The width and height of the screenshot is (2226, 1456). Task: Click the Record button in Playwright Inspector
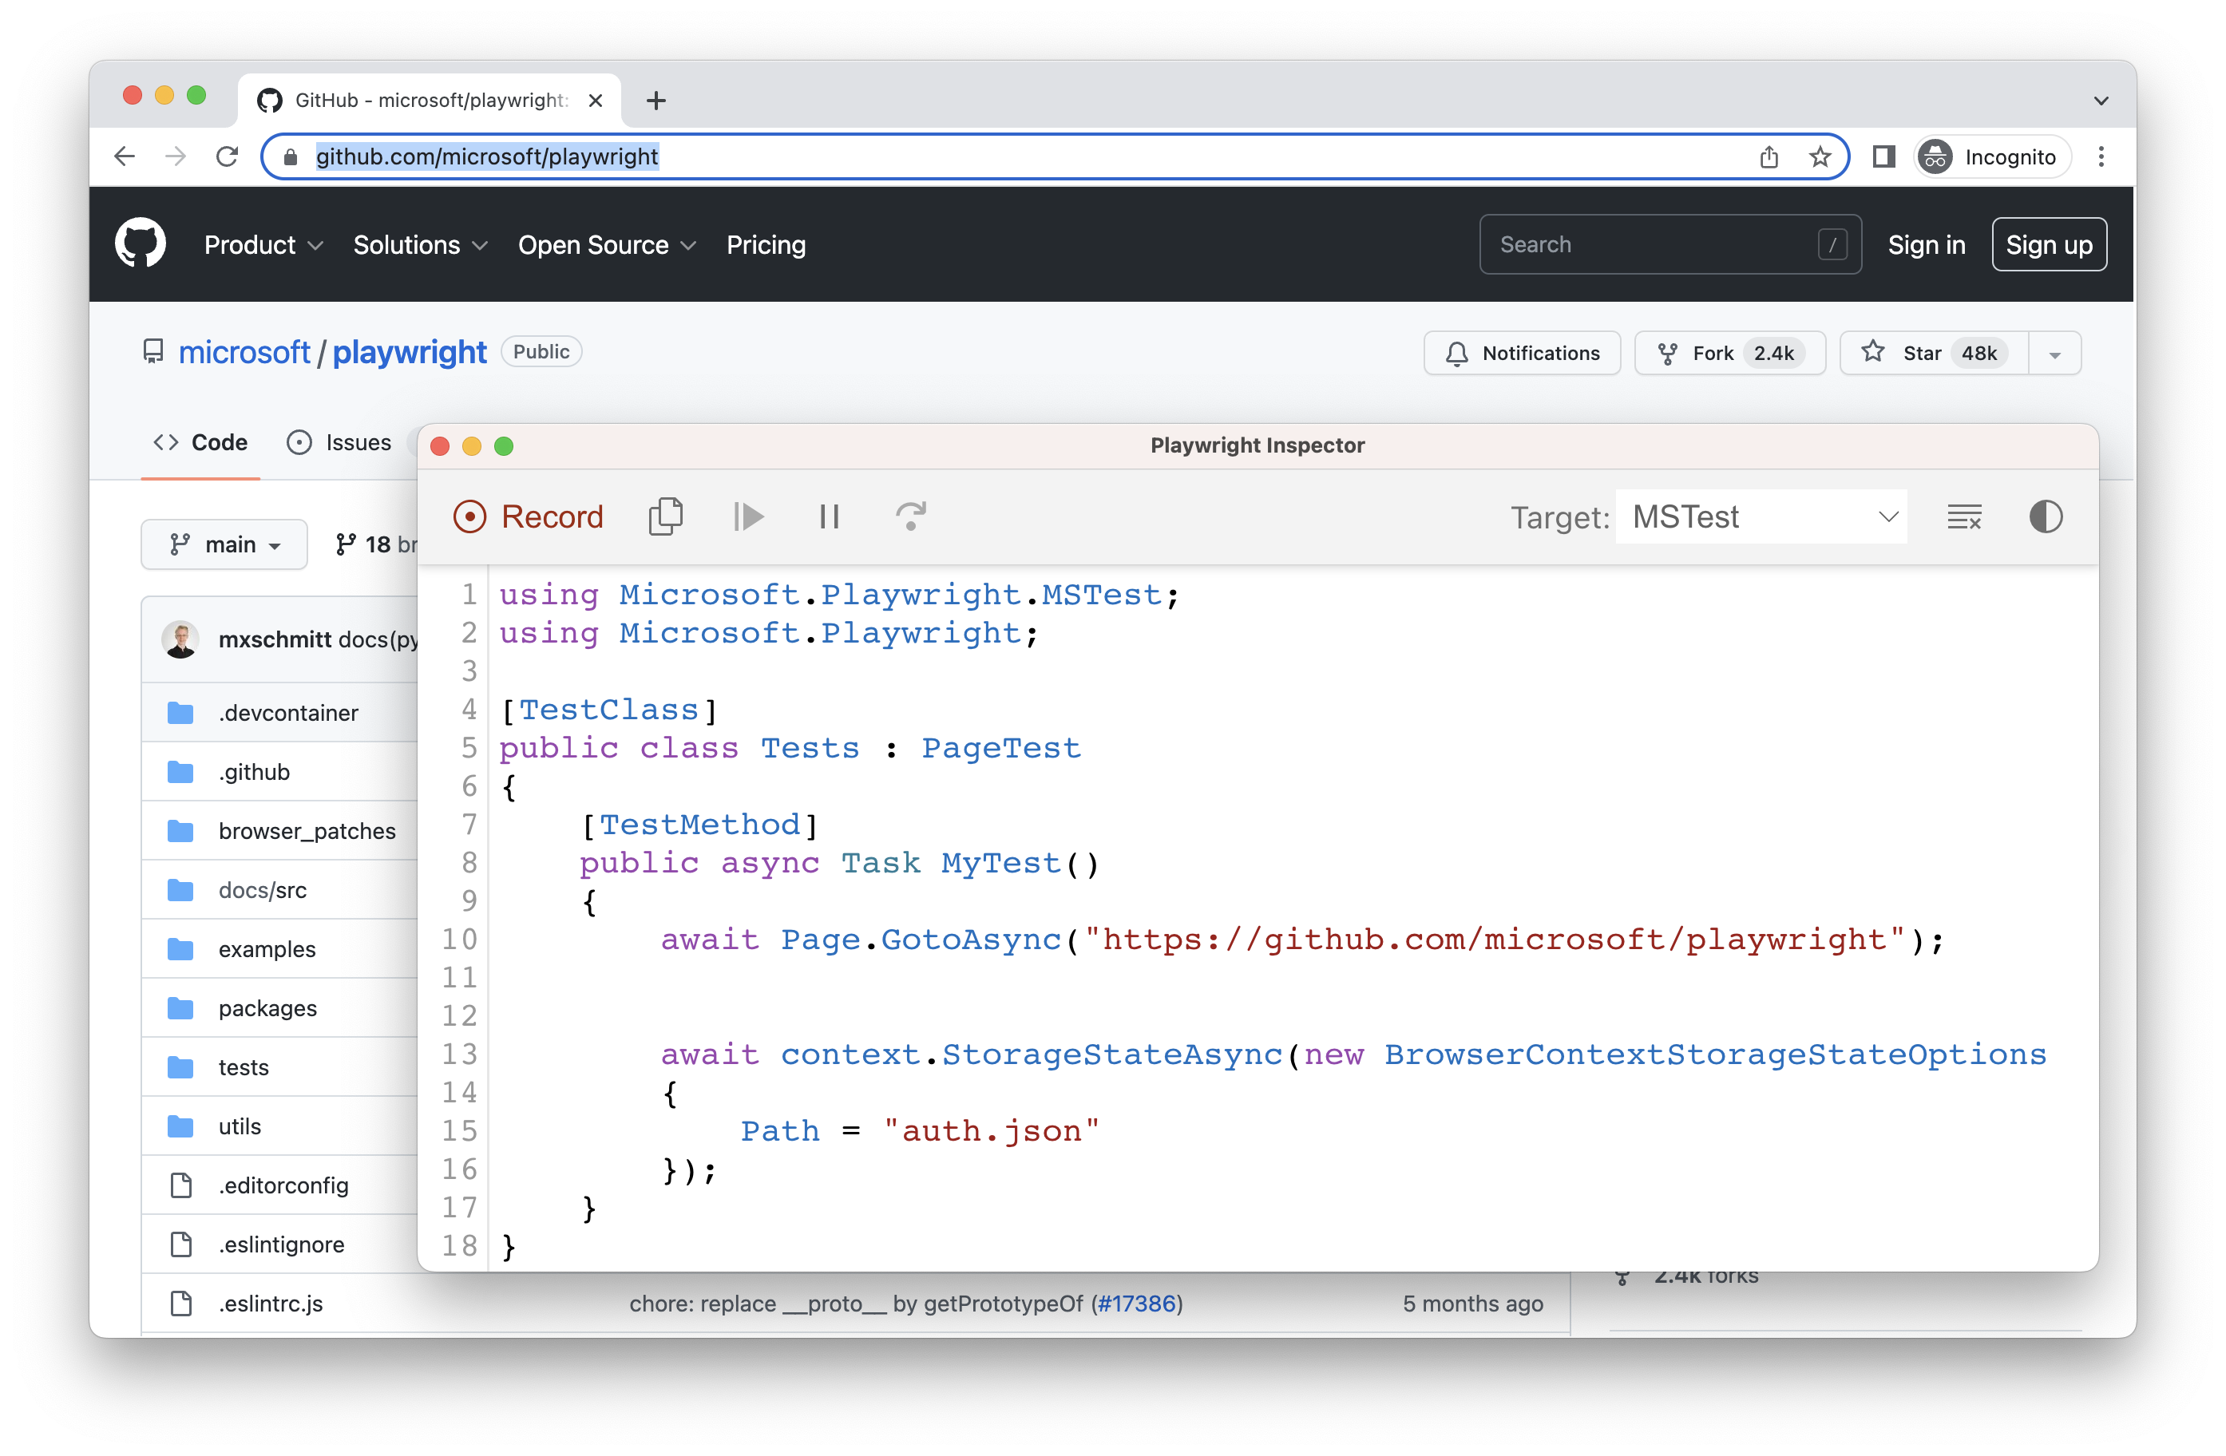[x=529, y=516]
